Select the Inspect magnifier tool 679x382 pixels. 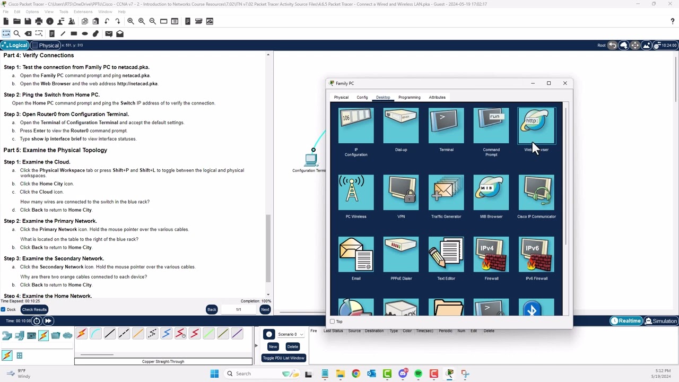[17, 33]
